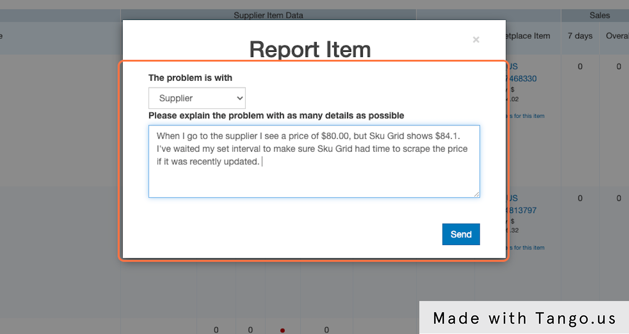This screenshot has height=334, width=629.
Task: Click the 'Please explain the problem' label
Action: [276, 115]
